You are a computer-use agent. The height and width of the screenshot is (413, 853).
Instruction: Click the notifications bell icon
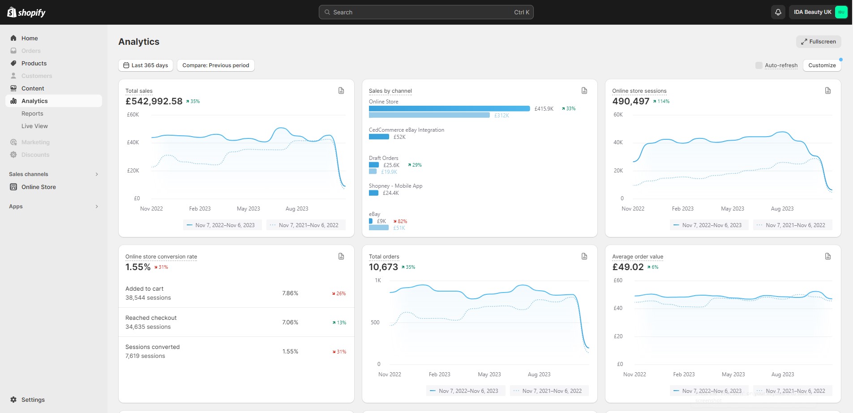778,12
